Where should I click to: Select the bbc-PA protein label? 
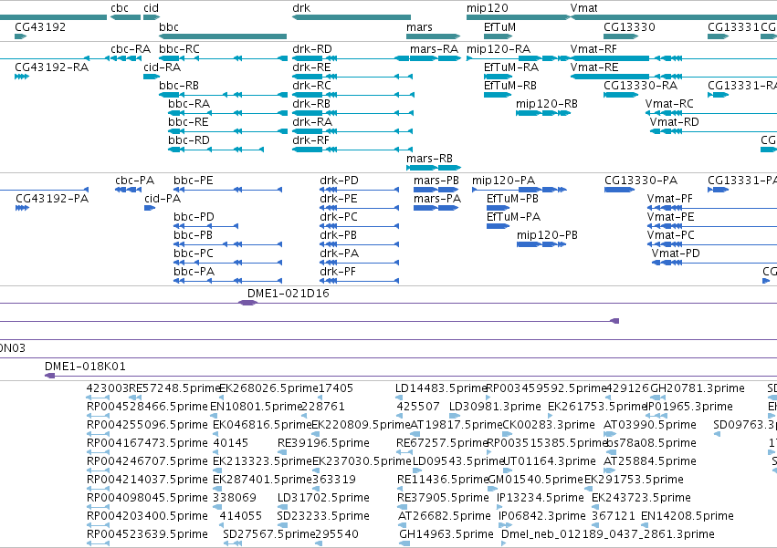click(x=194, y=272)
